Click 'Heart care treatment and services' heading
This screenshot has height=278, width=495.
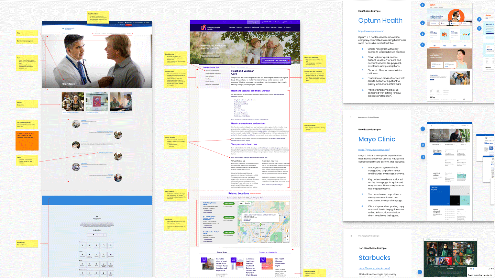point(248,123)
